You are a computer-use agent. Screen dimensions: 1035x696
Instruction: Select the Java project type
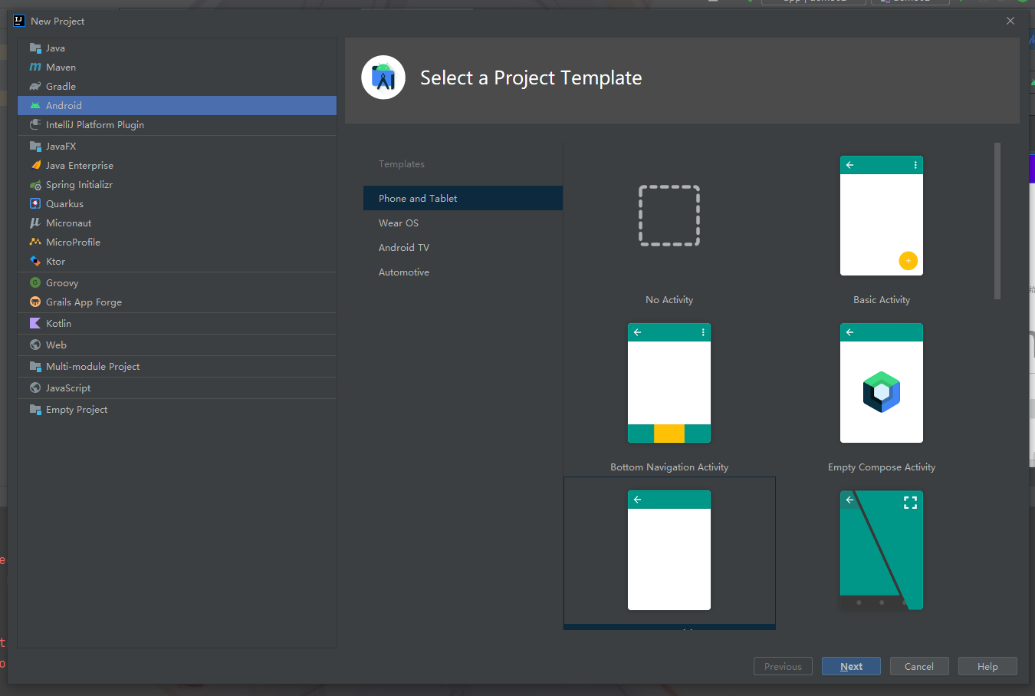[177, 48]
